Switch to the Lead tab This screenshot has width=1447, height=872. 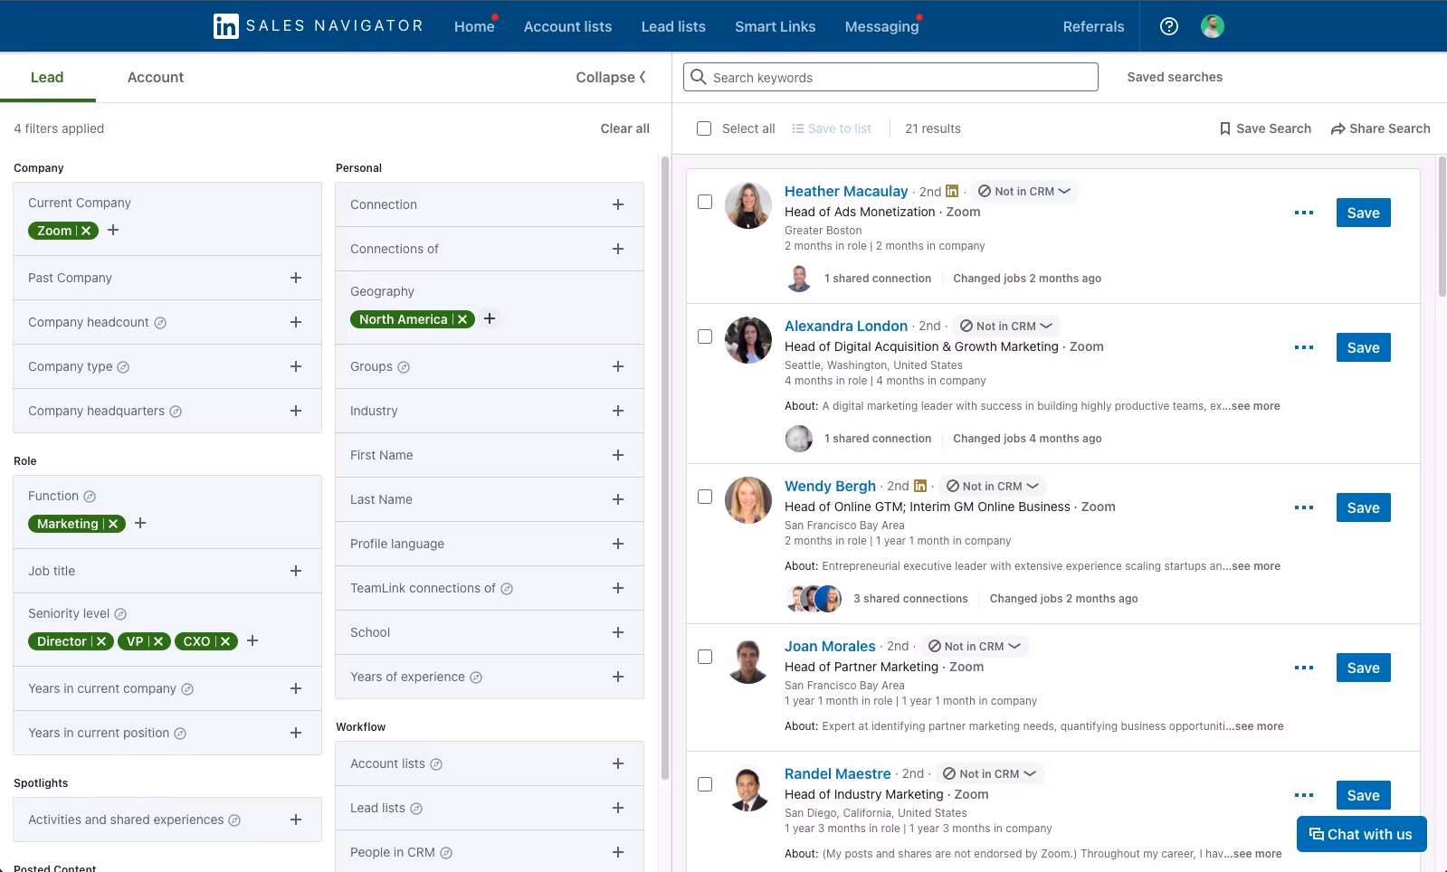pos(47,77)
